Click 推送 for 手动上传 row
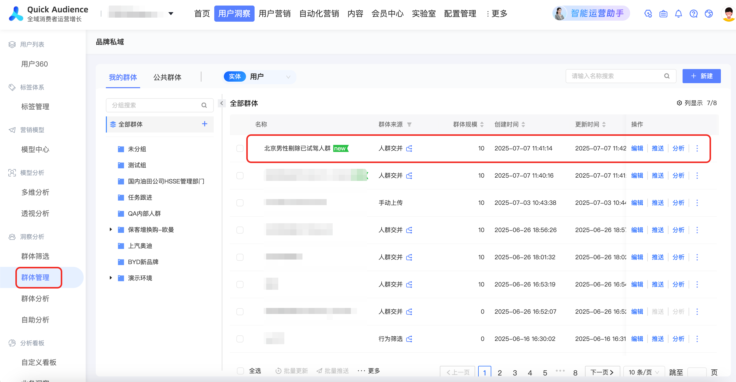The width and height of the screenshot is (736, 382). coord(657,203)
